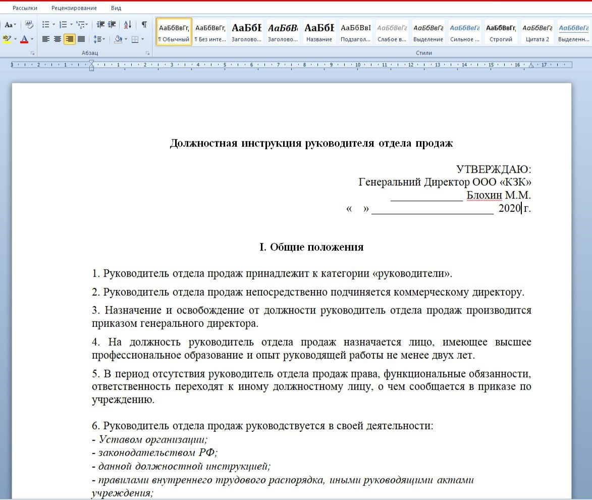Open the font color dropdown arrow
Screen dimensions: 592x500
[32, 39]
